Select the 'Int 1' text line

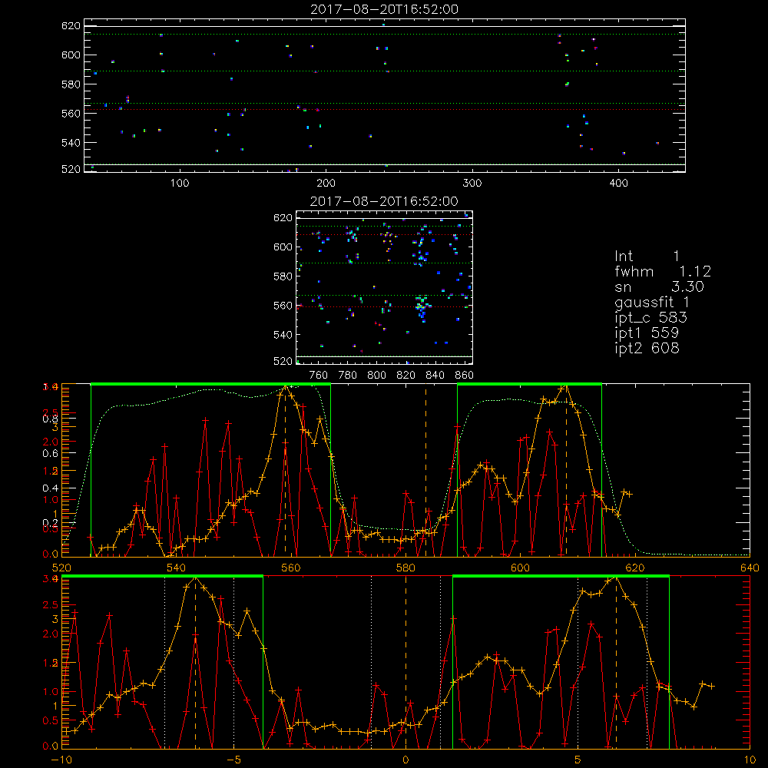coord(647,257)
